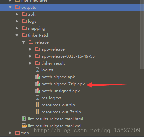Collapse the tinkerPatch folder arrow
144x137 pixels.
point(17,35)
